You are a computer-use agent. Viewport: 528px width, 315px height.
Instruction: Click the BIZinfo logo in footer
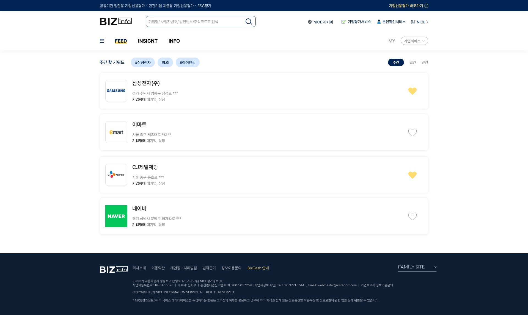point(114,269)
